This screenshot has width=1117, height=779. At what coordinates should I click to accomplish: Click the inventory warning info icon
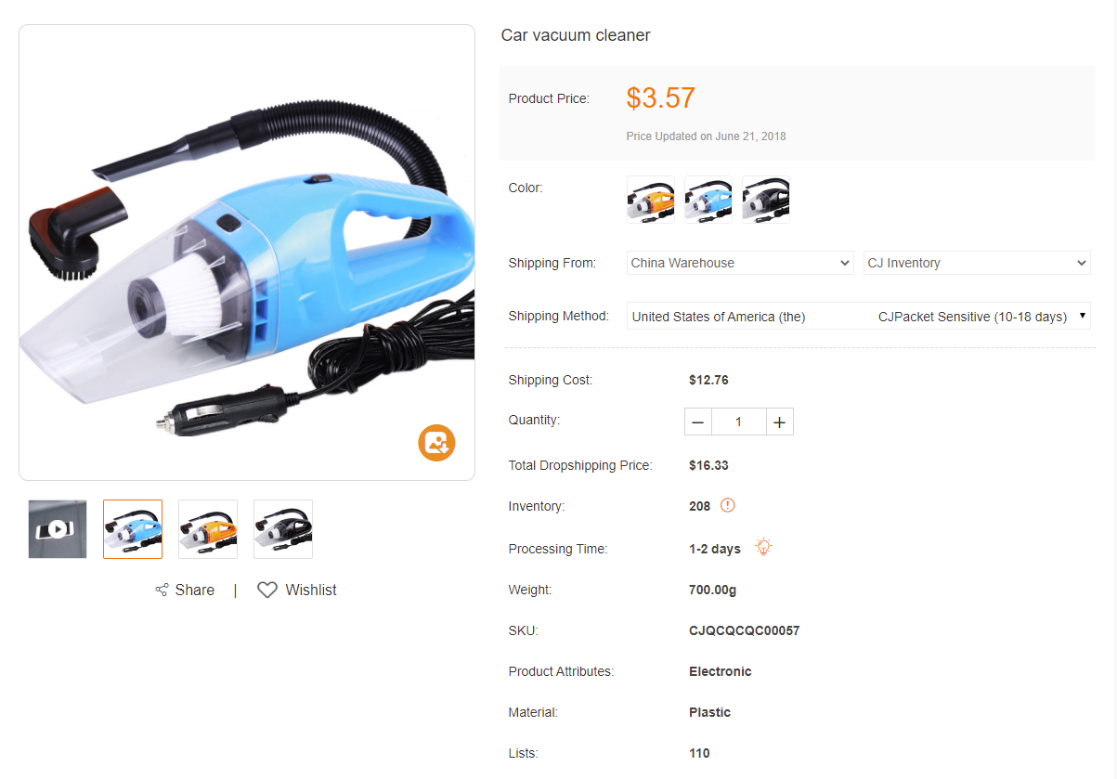(728, 506)
